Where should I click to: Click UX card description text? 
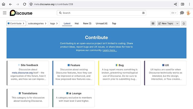(166, 74)
